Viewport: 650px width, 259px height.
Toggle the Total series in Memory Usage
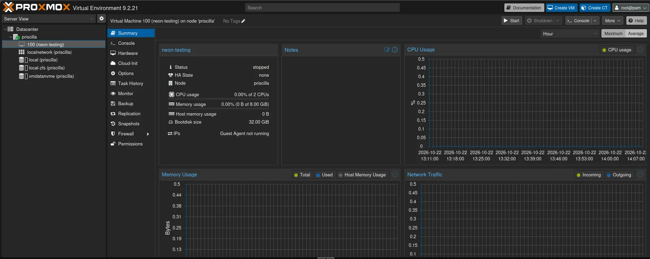pyautogui.click(x=302, y=175)
